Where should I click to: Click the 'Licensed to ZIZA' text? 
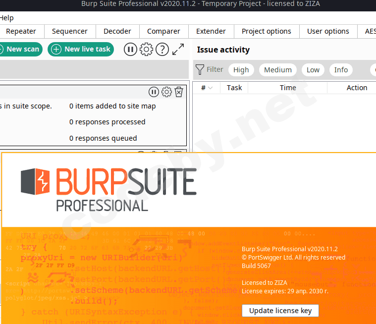click(x=264, y=283)
